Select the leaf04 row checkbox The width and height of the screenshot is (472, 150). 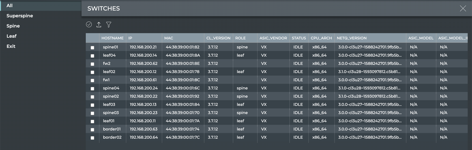click(92, 56)
